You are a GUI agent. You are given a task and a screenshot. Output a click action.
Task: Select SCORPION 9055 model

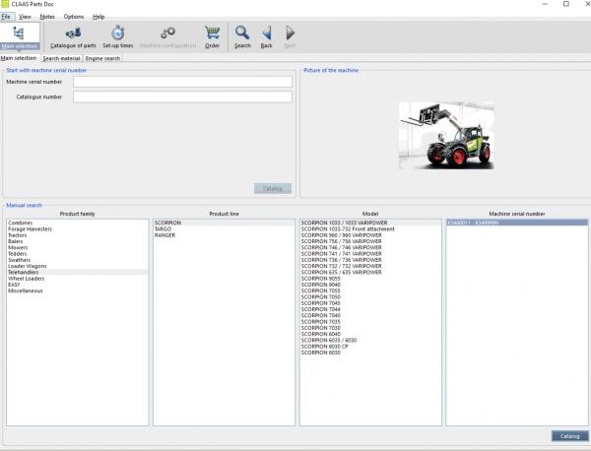(370, 279)
